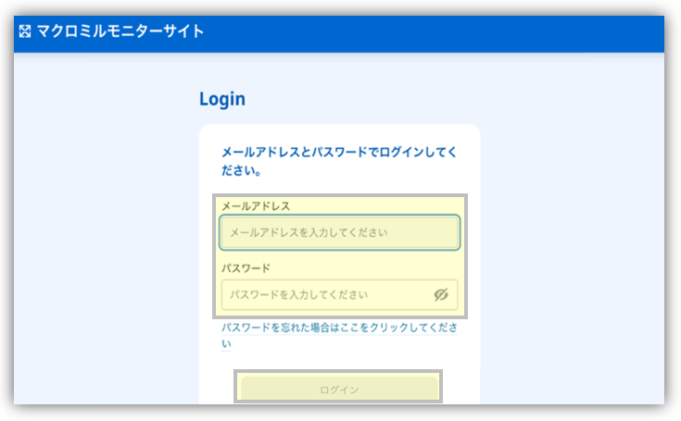Viewport: 681px width, 421px height.
Task: Click the メールアドレス field label
Action: click(256, 206)
